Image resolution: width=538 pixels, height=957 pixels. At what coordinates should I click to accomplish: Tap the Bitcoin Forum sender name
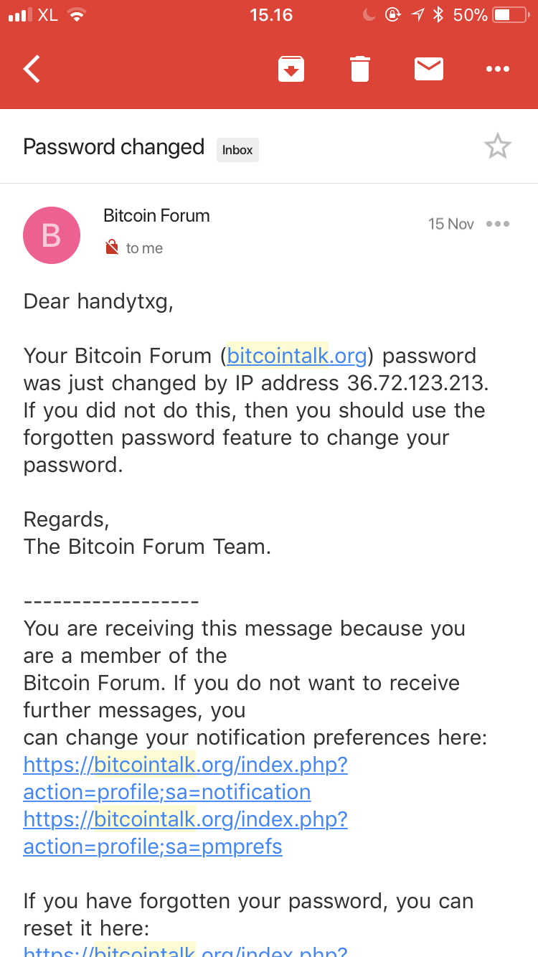coord(156,215)
